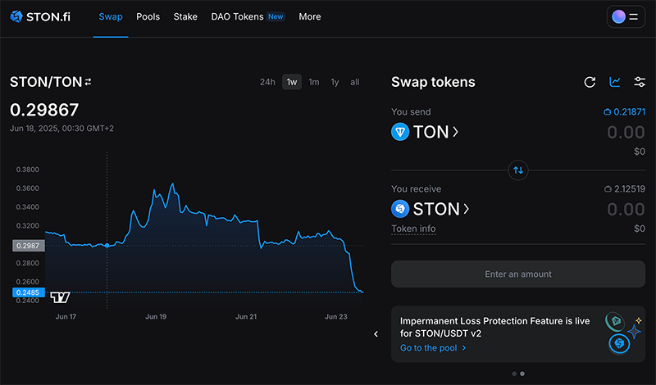Flip the STON/TON pair arrows
Viewport: 656px width, 385px height.
point(88,82)
